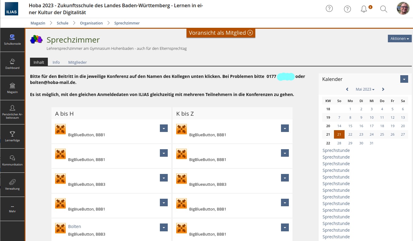Select highlighted day 21 in calendar
The width and height of the screenshot is (413, 241).
(x=339, y=134)
